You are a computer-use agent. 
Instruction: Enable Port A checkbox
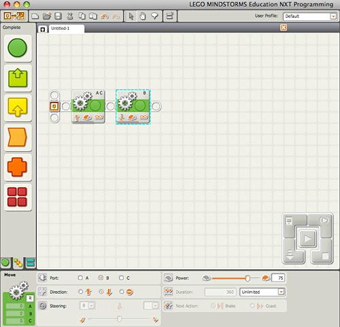80,277
